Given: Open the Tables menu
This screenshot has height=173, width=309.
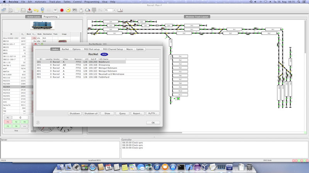Looking at the screenshot, I should tap(67, 2).
